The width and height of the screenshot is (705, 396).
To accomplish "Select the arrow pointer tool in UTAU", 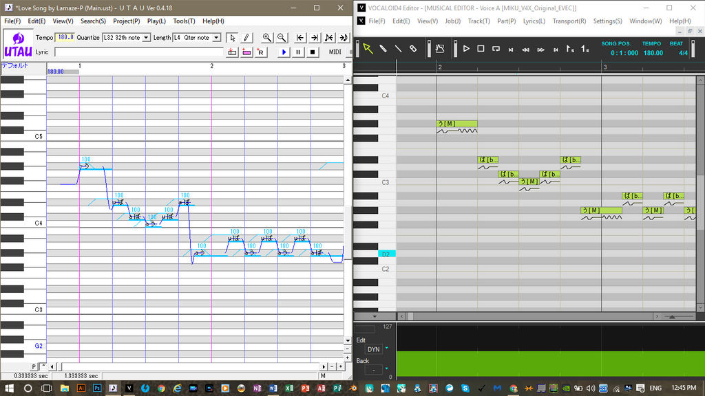I will click(232, 38).
